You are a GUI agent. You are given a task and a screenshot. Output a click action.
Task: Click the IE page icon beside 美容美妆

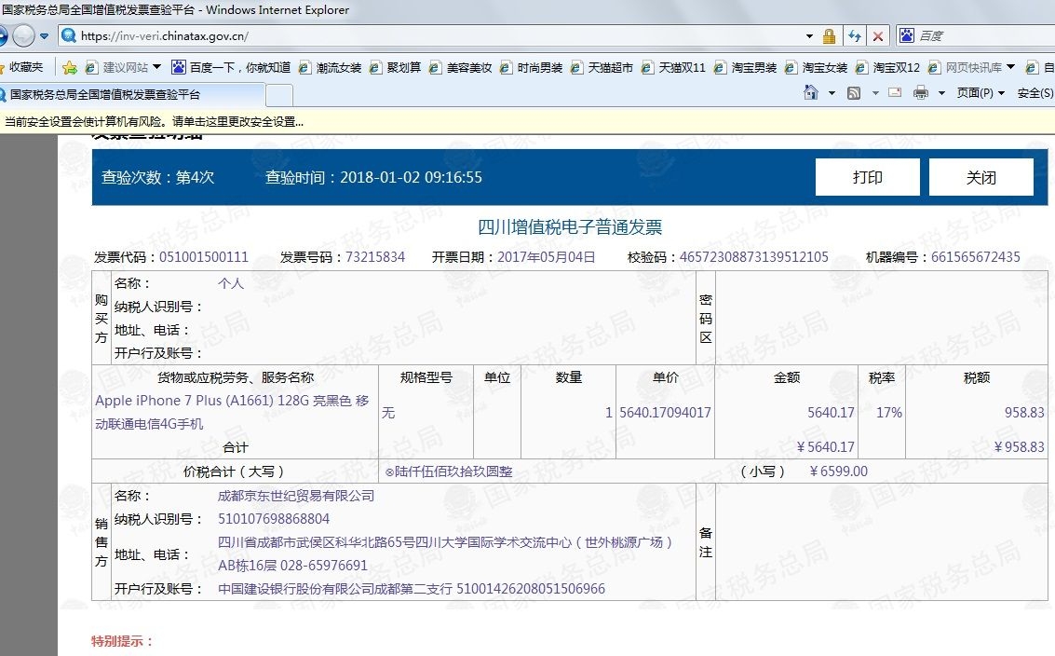click(x=436, y=67)
